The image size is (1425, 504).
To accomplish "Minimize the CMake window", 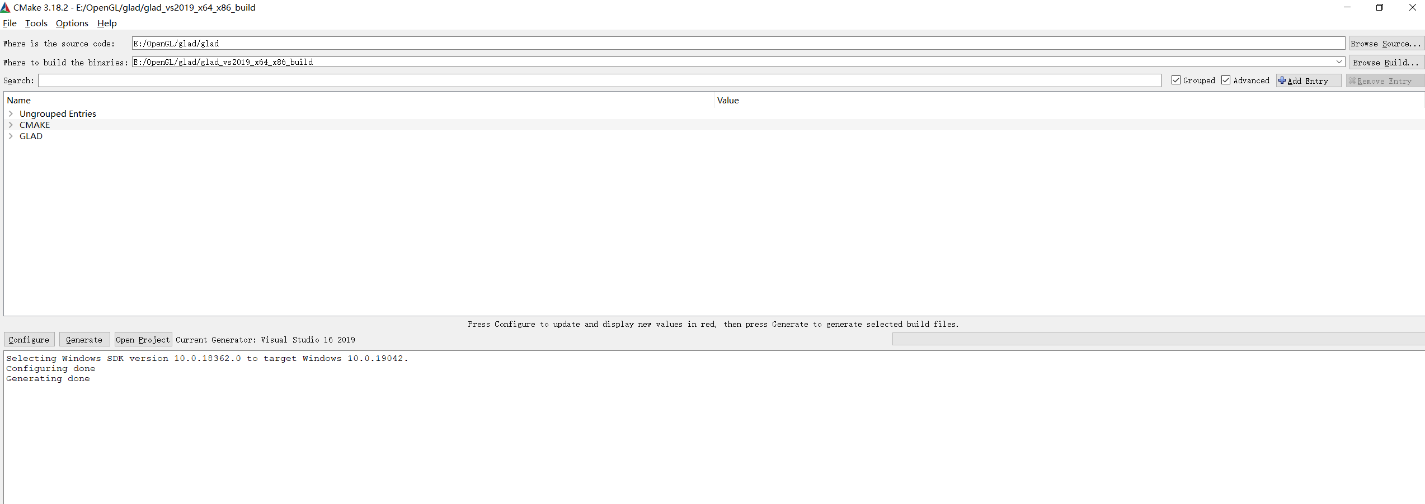I will coord(1347,7).
